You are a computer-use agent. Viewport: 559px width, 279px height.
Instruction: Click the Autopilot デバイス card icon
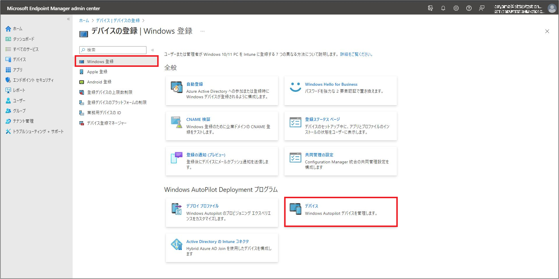pyautogui.click(x=295, y=209)
